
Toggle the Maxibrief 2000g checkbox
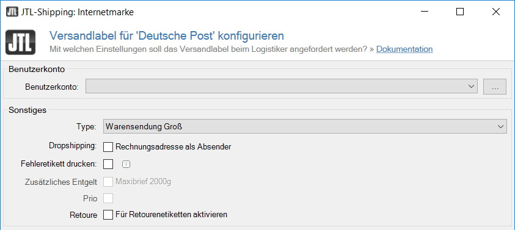[108, 181]
